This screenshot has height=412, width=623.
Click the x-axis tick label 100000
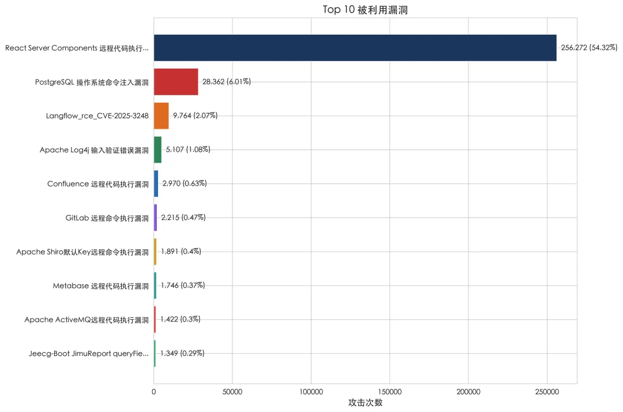(311, 392)
